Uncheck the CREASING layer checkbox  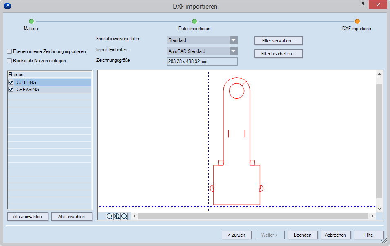[x=11, y=90]
